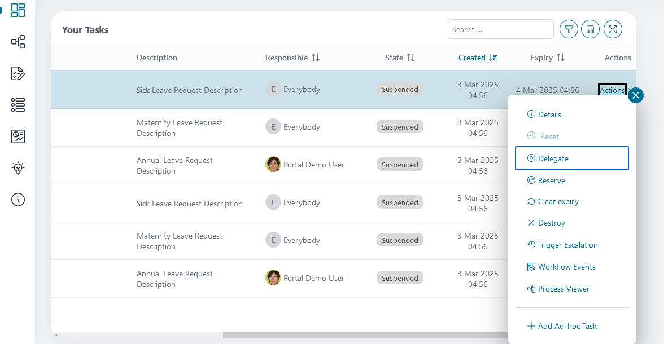Image resolution: width=664 pixels, height=344 pixels.
Task: Open the info icon in sidebar
Action: click(18, 200)
